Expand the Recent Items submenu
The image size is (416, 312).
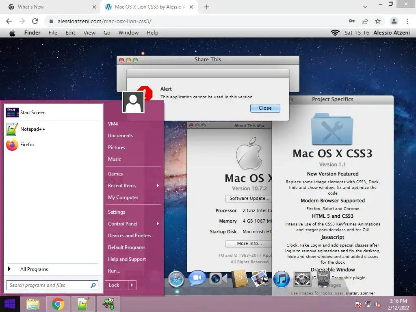click(158, 185)
